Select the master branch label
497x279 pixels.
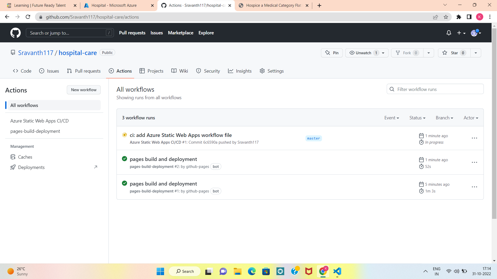313,138
